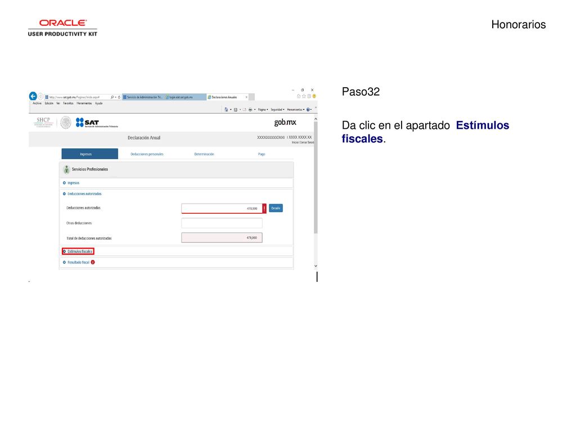Open the favorites star icon

[304, 96]
